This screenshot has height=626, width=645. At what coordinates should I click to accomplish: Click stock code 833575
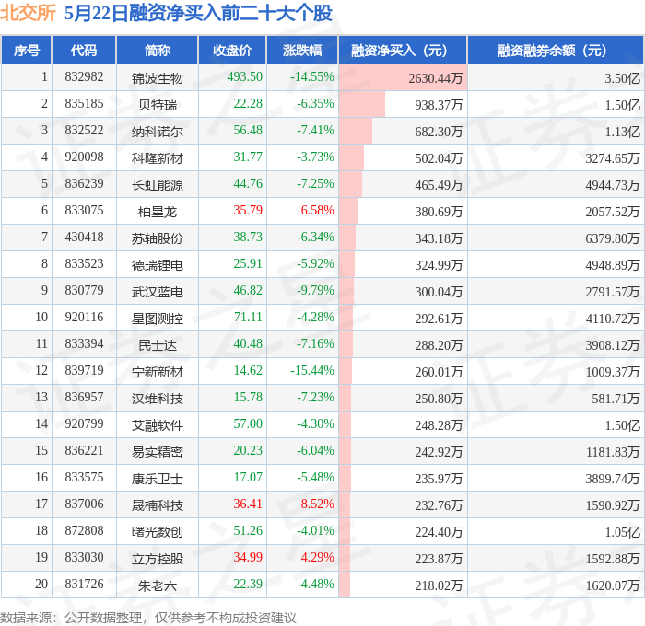click(x=84, y=478)
